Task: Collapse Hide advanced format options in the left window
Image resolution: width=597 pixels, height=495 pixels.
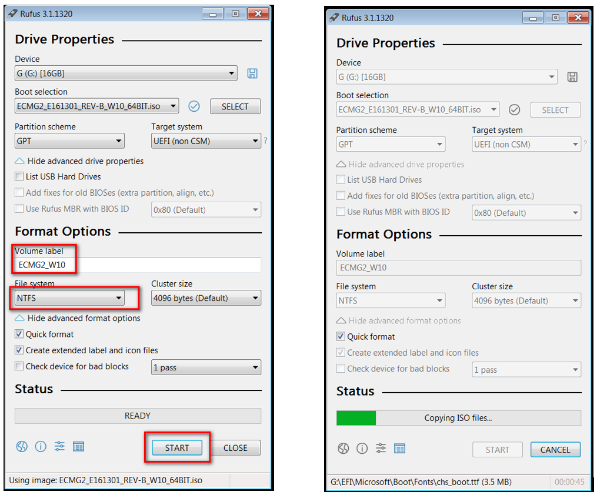Action: coord(78,318)
